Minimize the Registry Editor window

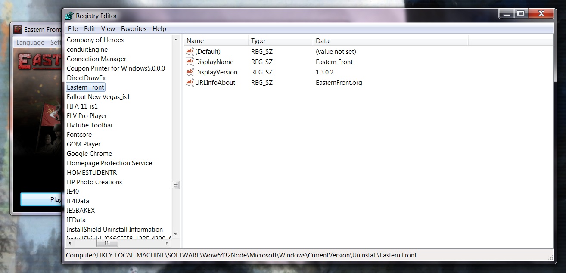507,14
